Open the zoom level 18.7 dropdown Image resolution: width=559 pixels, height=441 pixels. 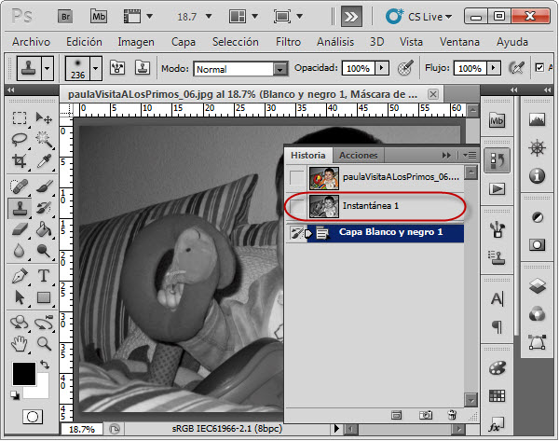click(209, 17)
